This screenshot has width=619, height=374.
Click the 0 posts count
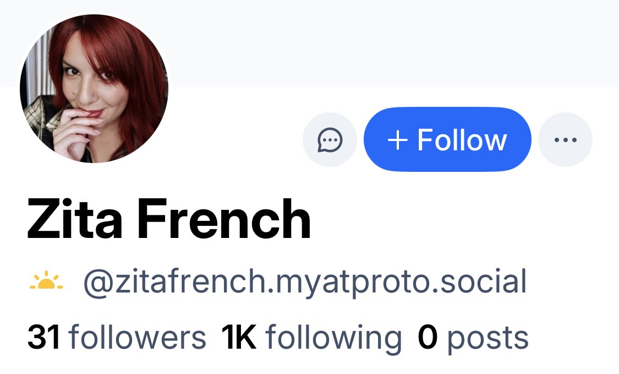(x=473, y=337)
